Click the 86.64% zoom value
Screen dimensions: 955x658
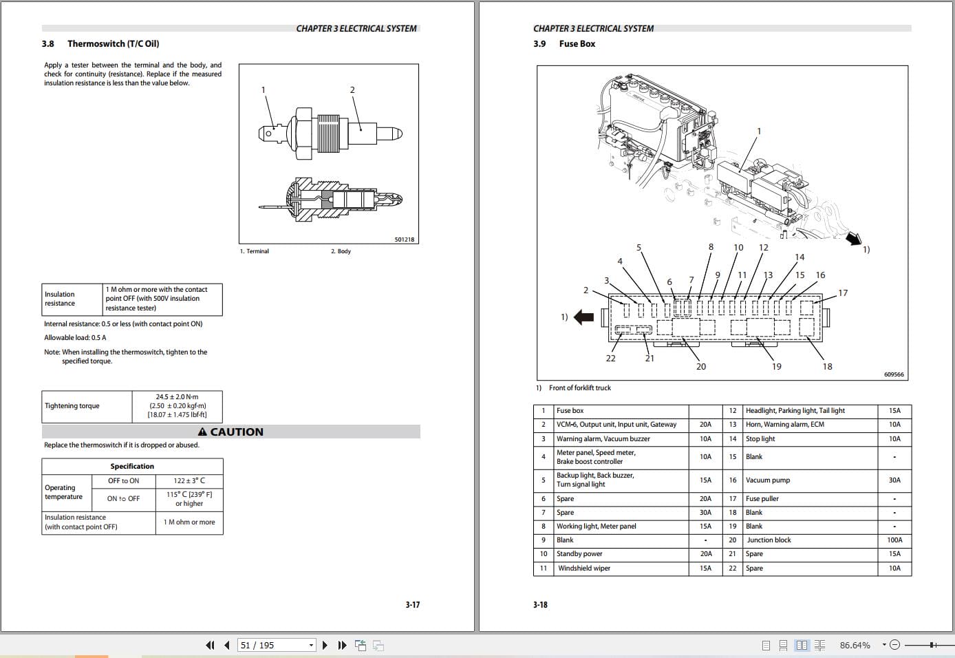point(855,645)
